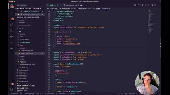
Task: Collapse the src folder
Action: tap(30, 31)
